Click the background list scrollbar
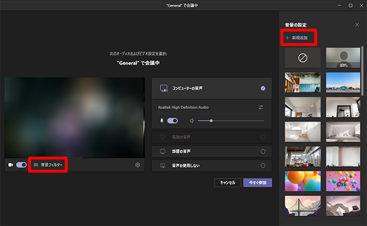The height and width of the screenshot is (226, 367). coord(362,71)
